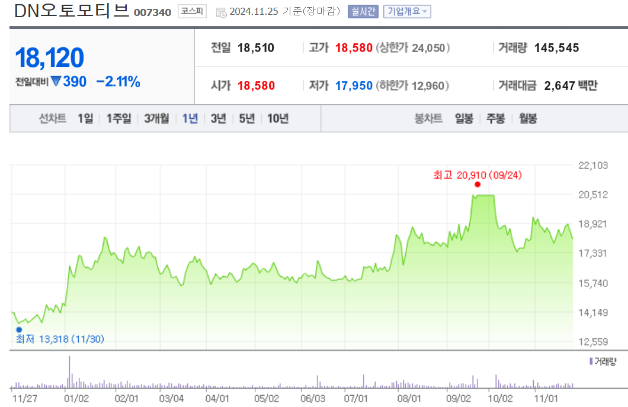The image size is (628, 407).
Task: Click the stock code 007340
Action: [153, 12]
